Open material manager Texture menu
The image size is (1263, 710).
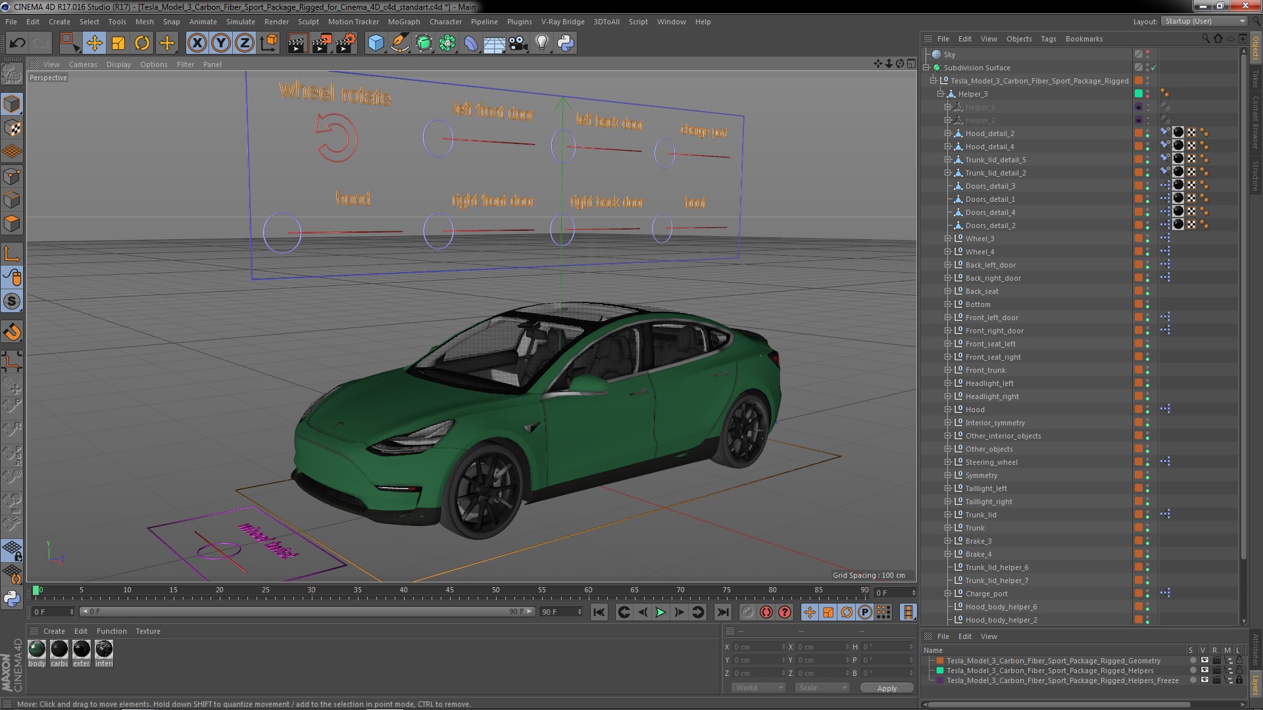click(x=148, y=631)
